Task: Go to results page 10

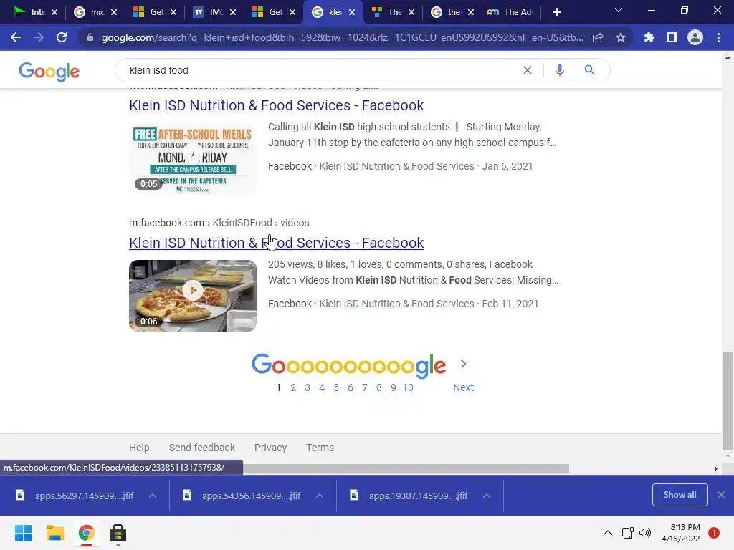Action: click(408, 387)
